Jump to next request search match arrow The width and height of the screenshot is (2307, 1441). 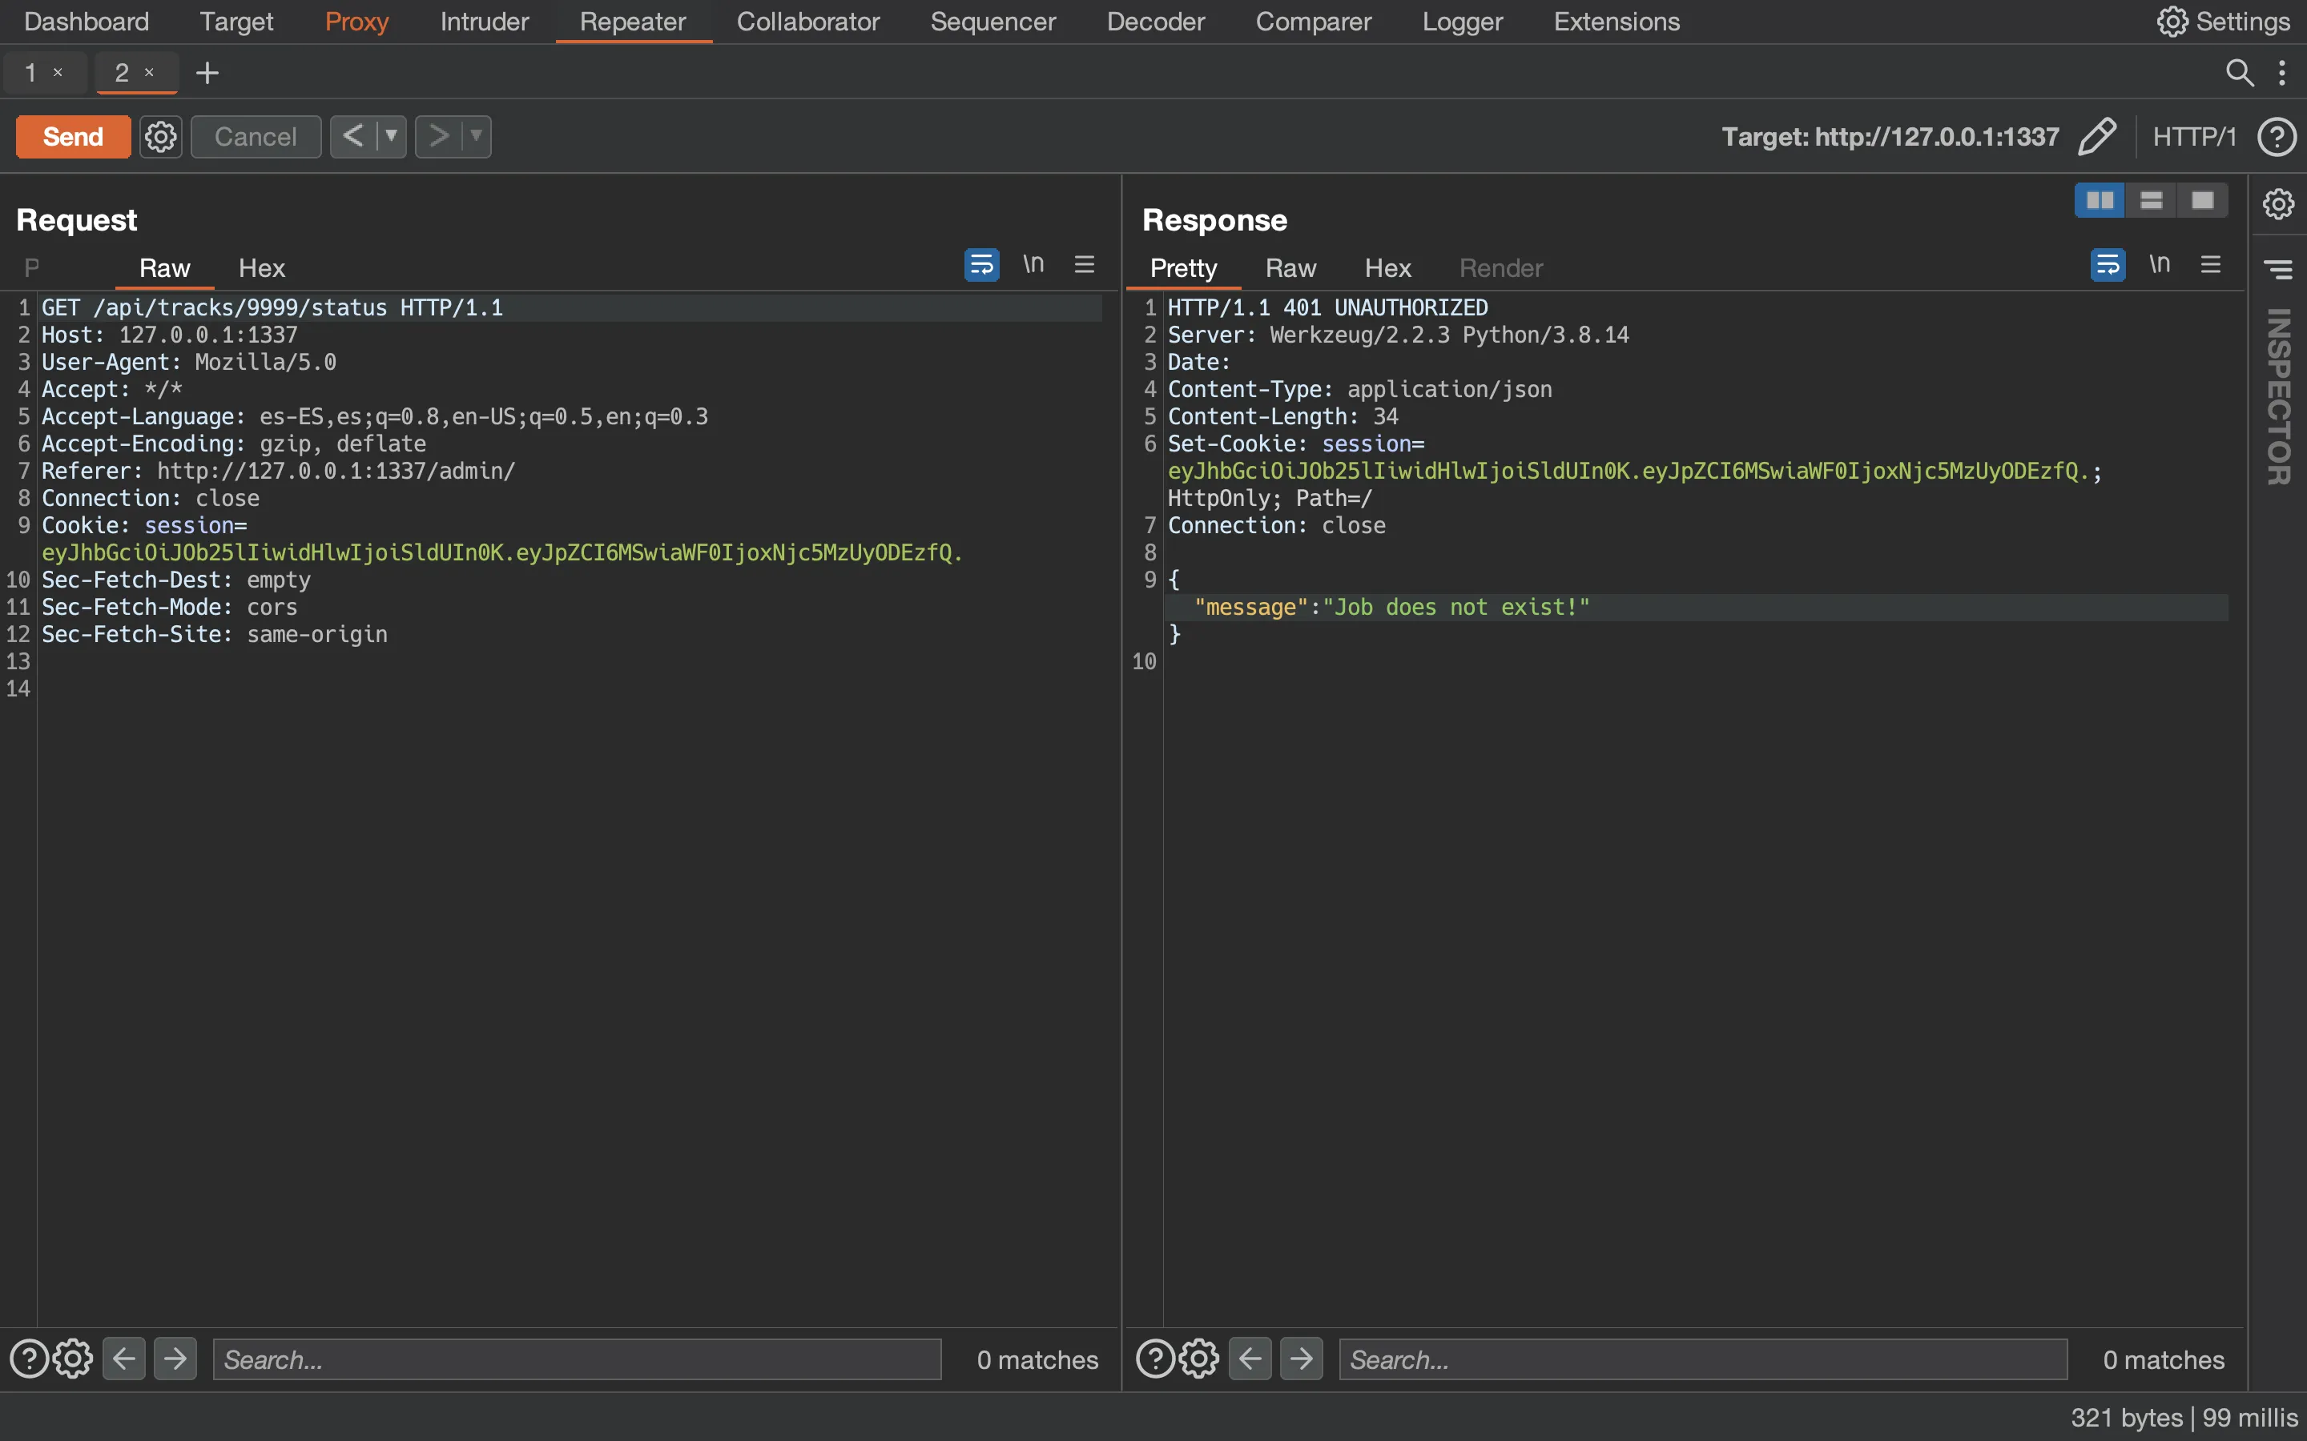pyautogui.click(x=175, y=1359)
